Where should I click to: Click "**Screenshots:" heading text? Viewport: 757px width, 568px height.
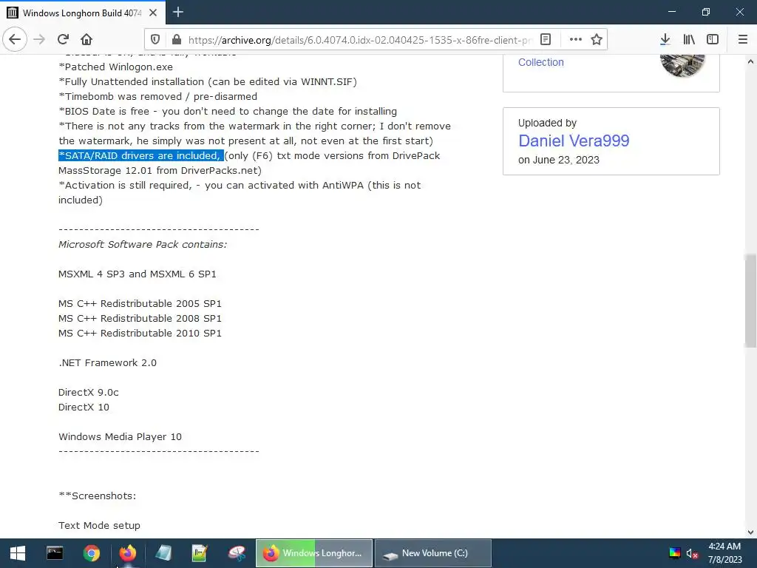point(97,496)
